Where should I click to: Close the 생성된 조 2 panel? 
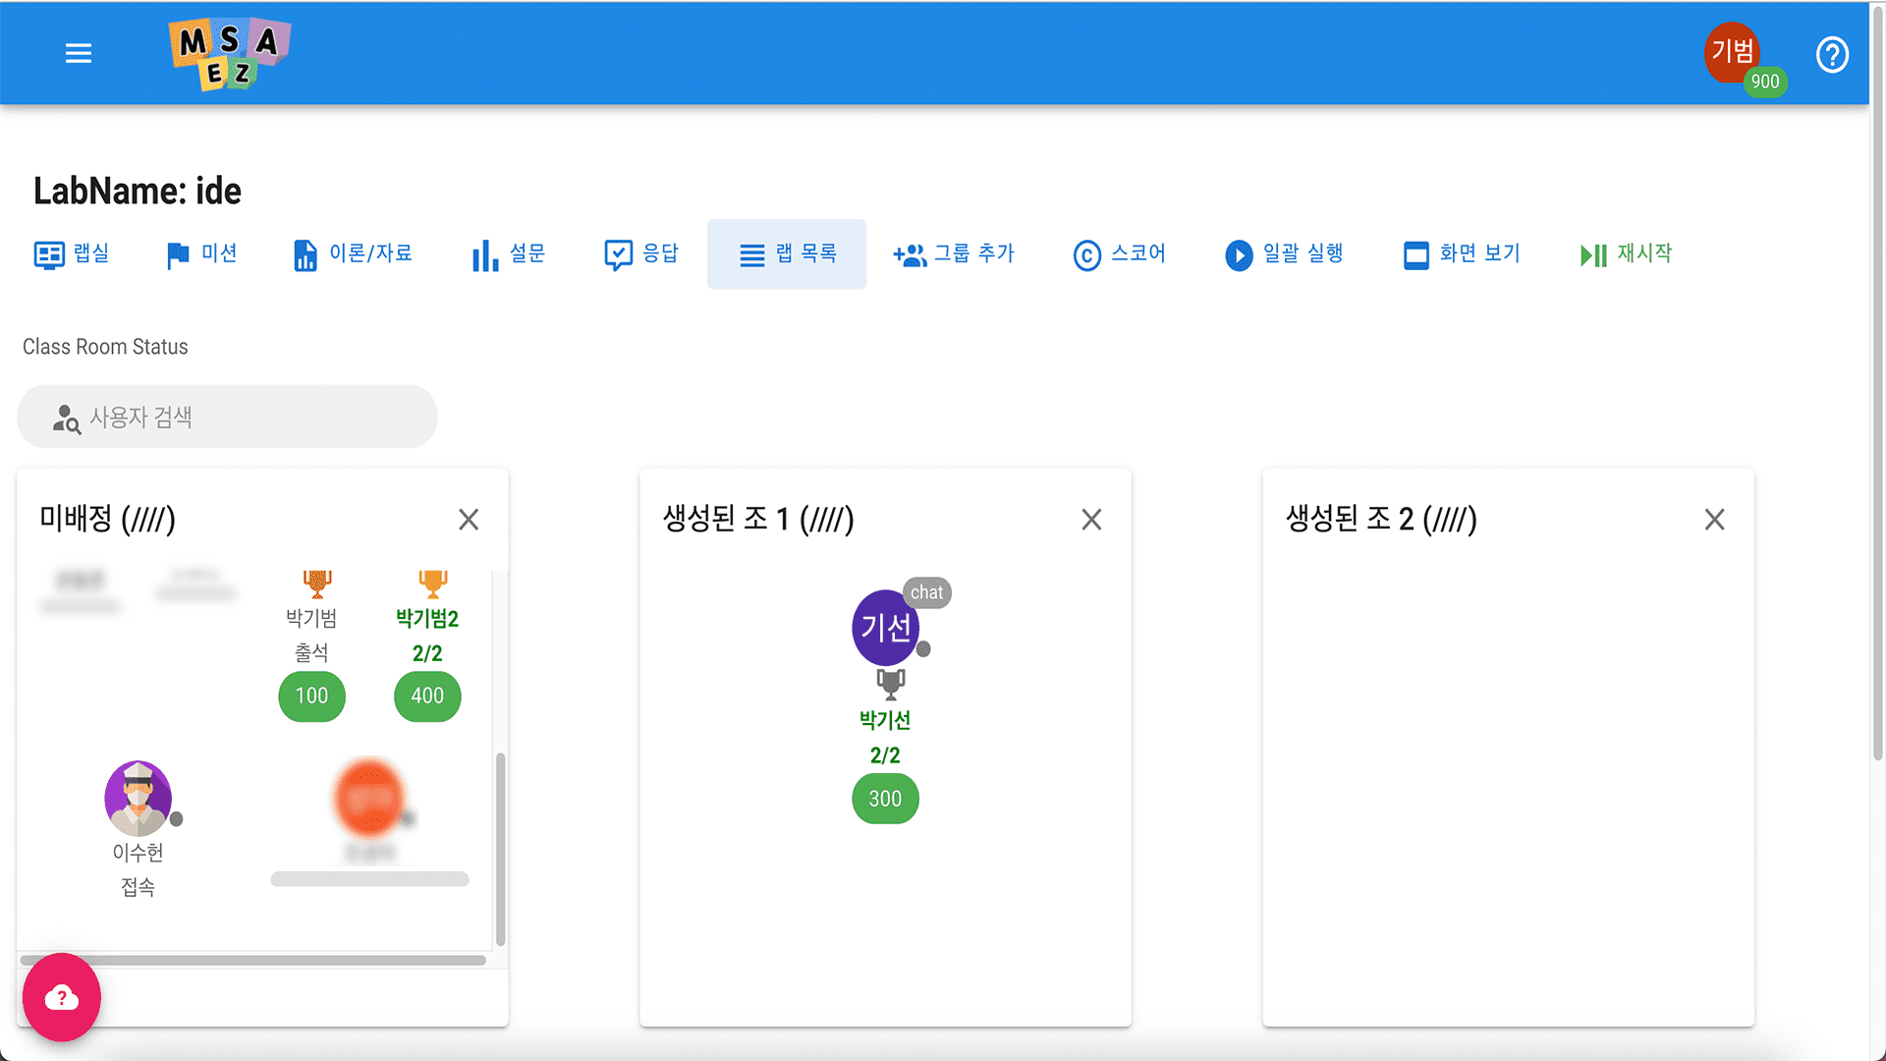coord(1714,519)
